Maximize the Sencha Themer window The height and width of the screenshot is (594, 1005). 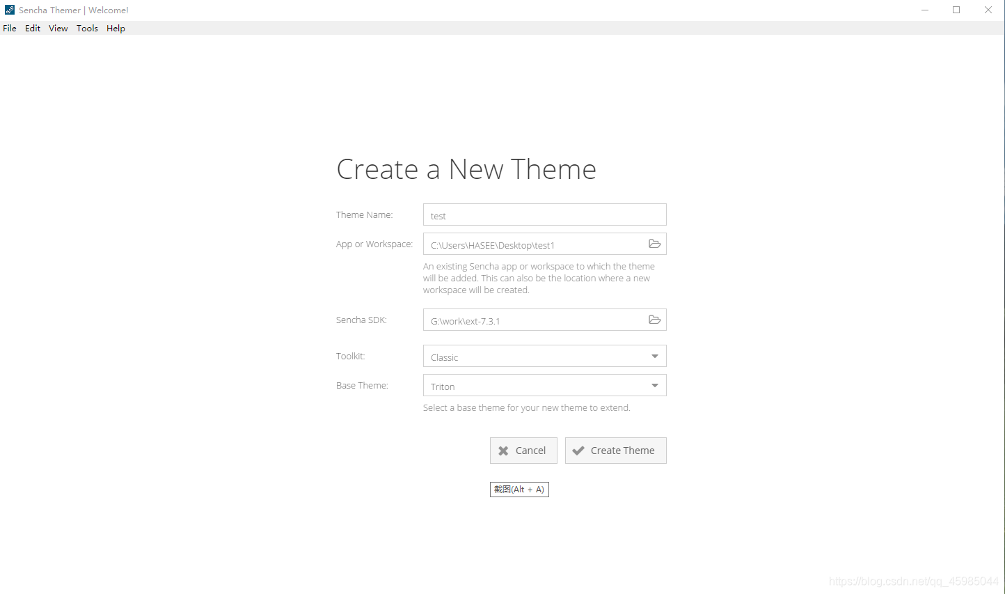(x=956, y=10)
